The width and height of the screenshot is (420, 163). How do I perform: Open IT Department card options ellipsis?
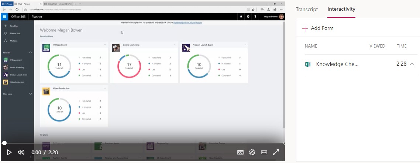(x=105, y=45)
